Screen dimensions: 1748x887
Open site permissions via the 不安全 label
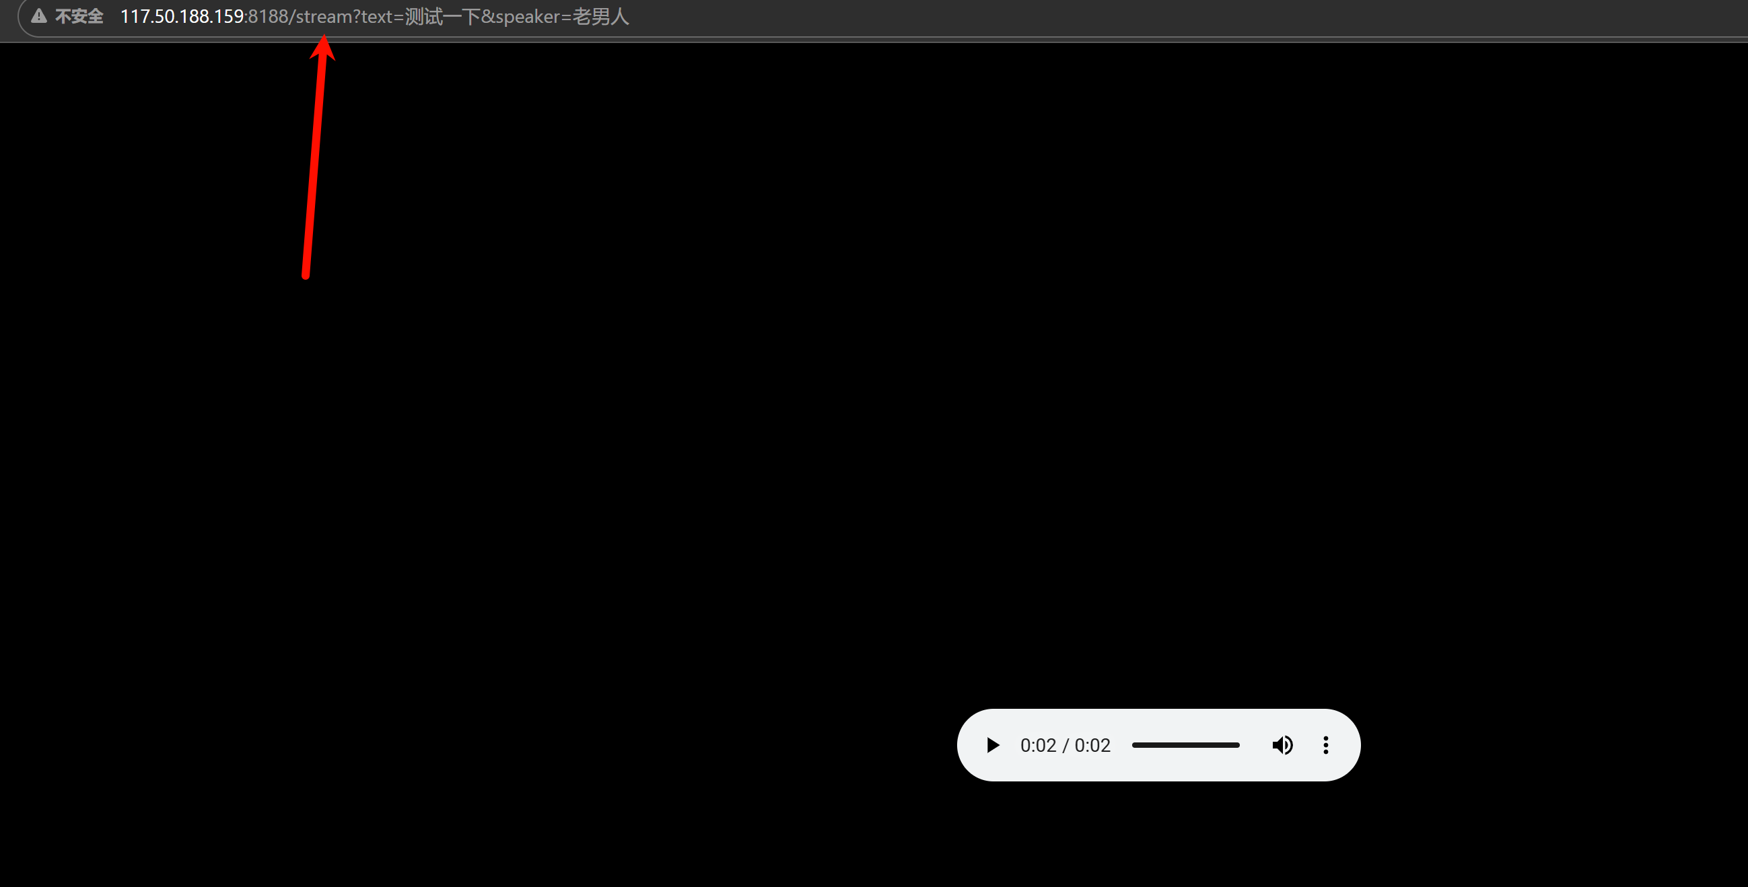[x=79, y=16]
